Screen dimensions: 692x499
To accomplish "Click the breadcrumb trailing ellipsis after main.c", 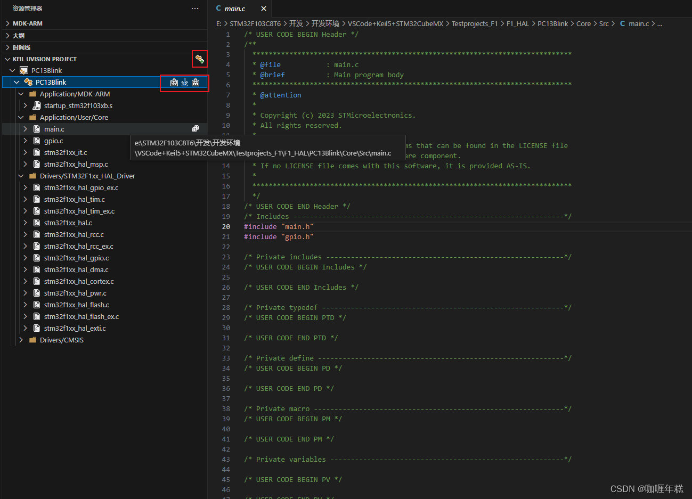I will tap(660, 23).
